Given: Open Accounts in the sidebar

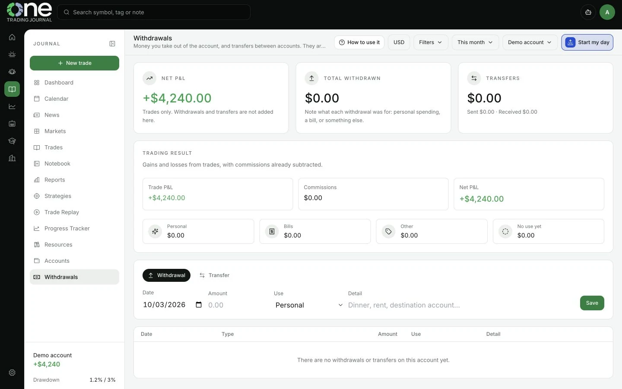Looking at the screenshot, I should pyautogui.click(x=74, y=261).
